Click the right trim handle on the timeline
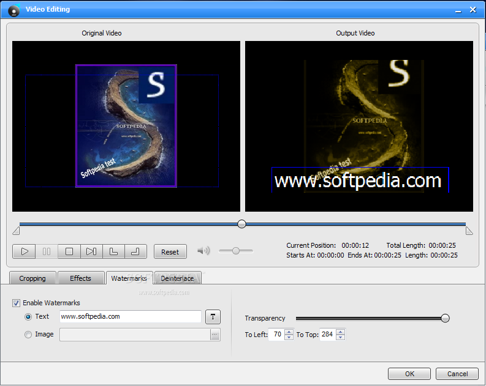Image resolution: width=486 pixels, height=386 pixels. (469, 231)
